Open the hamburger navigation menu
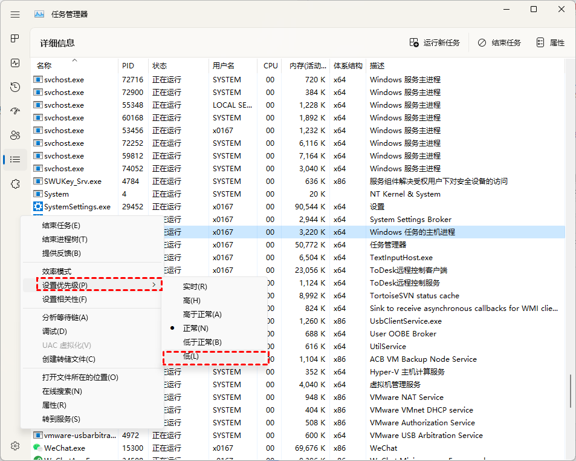576x461 pixels. tap(15, 14)
